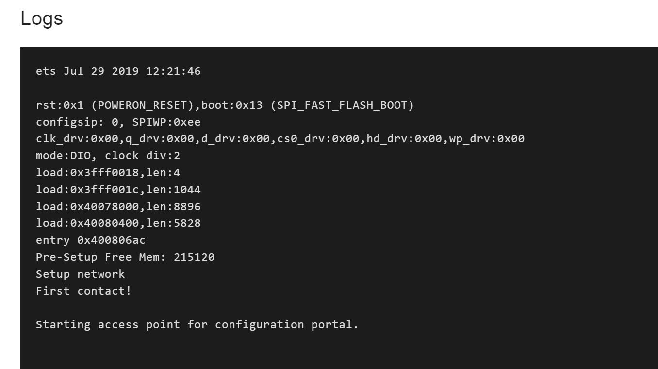Screen dimensions: 658x369
Task: Click the POWERON_RESET boot log line
Action: (225, 105)
